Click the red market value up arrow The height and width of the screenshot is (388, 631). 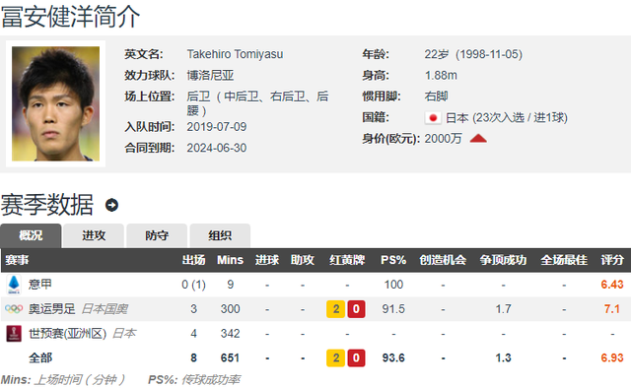point(478,139)
